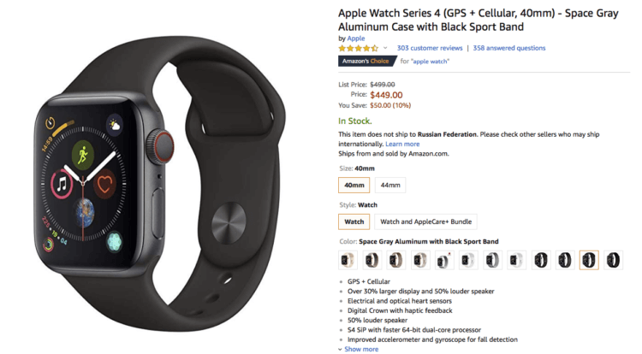Viewport: 642px width, 354px height.
Task: Select the seventh silver Milanese band swatch
Action: (x=492, y=260)
